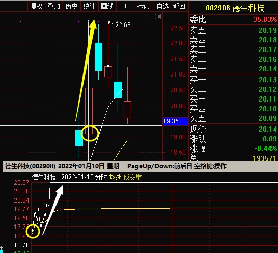The height and width of the screenshot is (253, 278).
Task: Add stock via +自选 button
Action: click(161, 6)
